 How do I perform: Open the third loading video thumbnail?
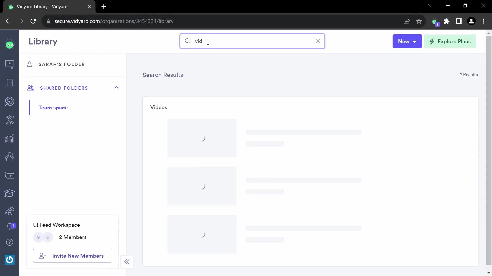pyautogui.click(x=202, y=234)
